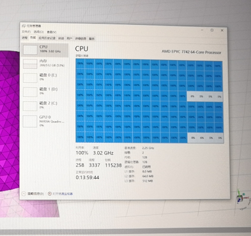Collapse details with the fewer details arrow

coord(24,193)
